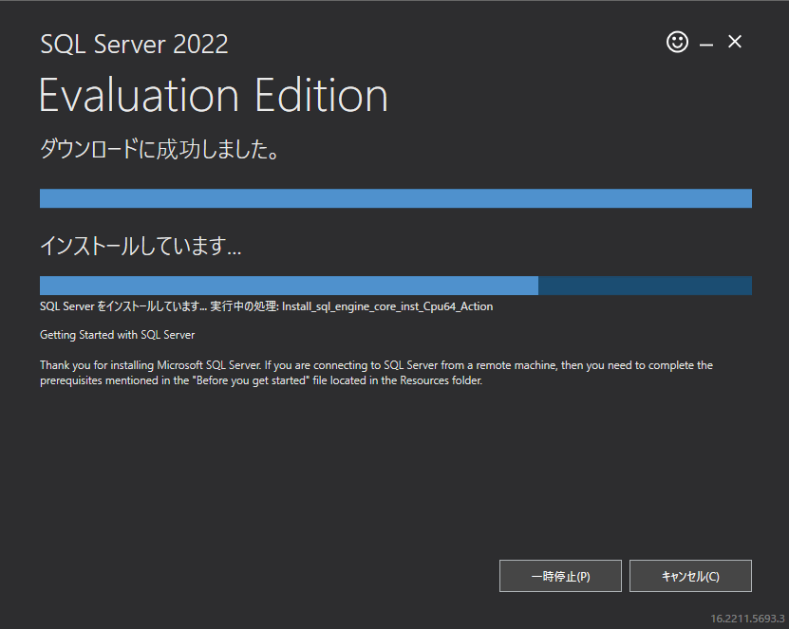
Task: Click the completed download progress bar
Action: click(x=396, y=198)
